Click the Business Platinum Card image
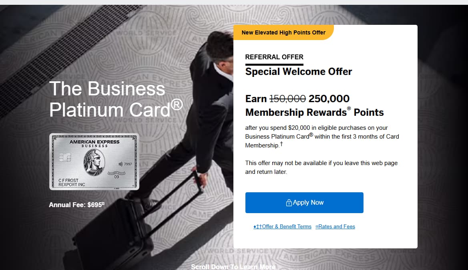The height and width of the screenshot is (270, 468). click(94, 161)
